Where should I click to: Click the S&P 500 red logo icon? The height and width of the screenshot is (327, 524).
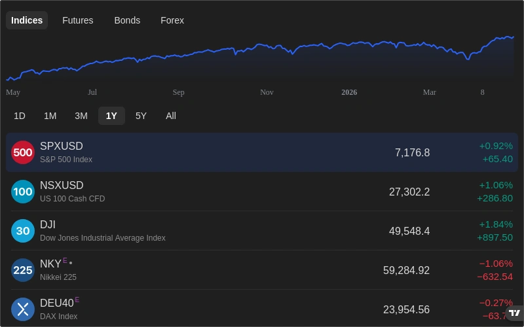pyautogui.click(x=23, y=152)
